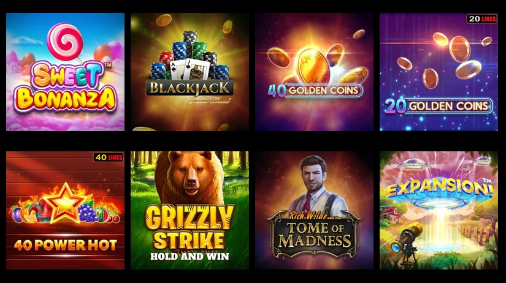Select the 40 Golden Coins title banner
The width and height of the screenshot is (506, 283).
coord(315,91)
